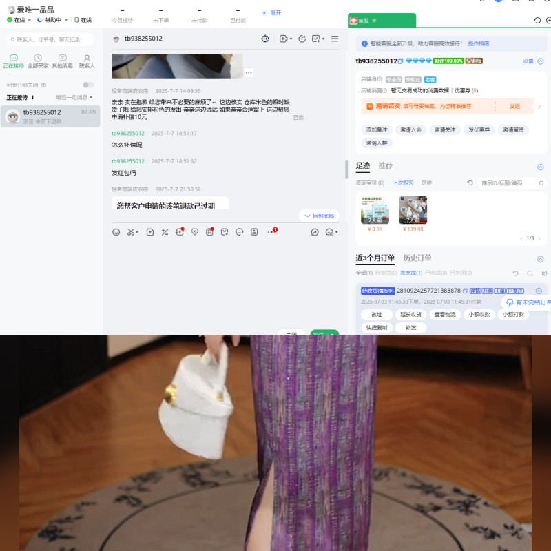
Task: Copy order number 2810924257721388878
Action: pos(466,291)
